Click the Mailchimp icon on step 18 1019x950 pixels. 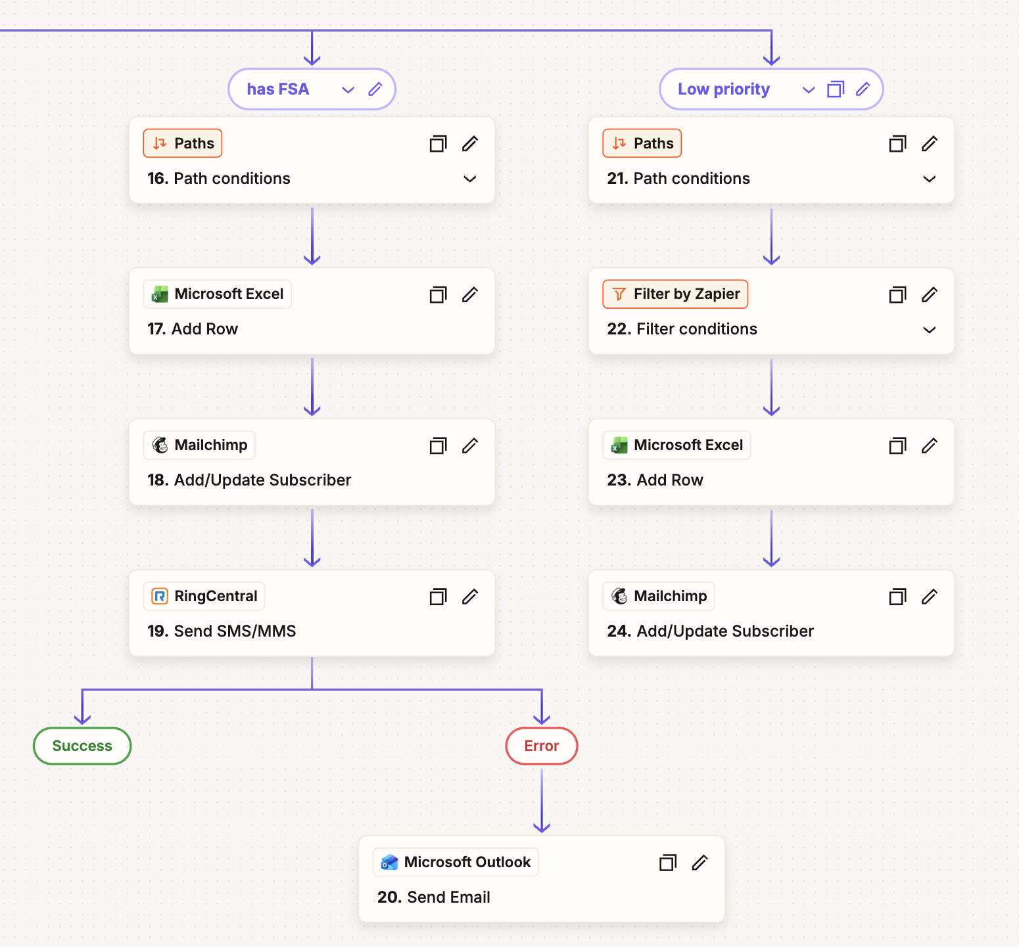click(158, 445)
